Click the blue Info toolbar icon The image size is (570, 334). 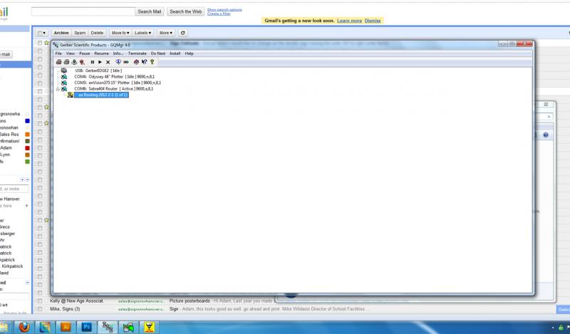tap(118, 62)
